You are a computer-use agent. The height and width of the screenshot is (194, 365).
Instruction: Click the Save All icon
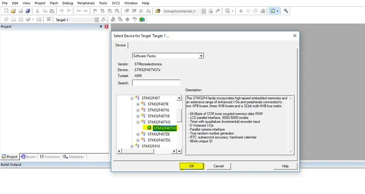28,11
